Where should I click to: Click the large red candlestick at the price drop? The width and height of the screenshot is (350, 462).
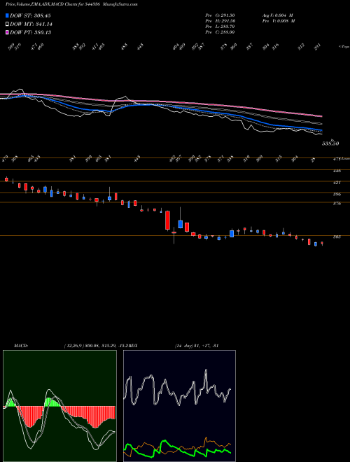point(167,220)
